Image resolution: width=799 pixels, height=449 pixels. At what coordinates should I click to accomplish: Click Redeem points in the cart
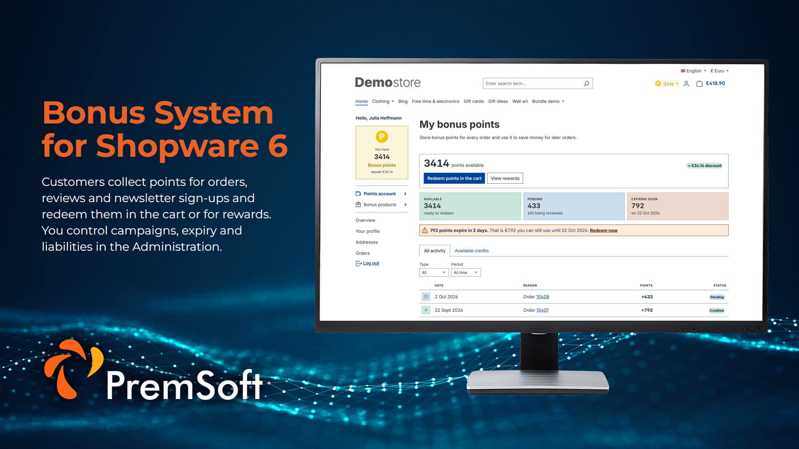click(454, 178)
